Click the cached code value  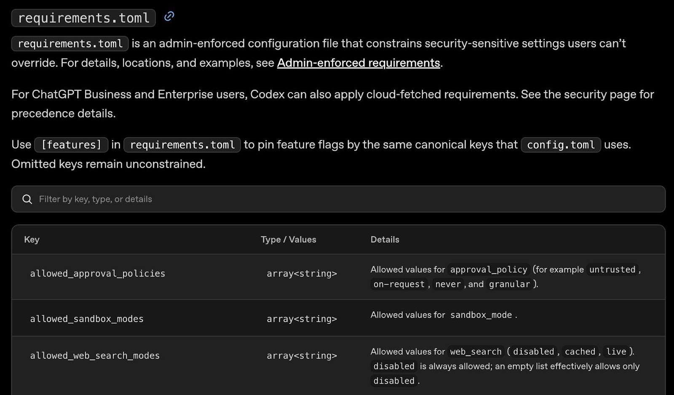pyautogui.click(x=580, y=351)
